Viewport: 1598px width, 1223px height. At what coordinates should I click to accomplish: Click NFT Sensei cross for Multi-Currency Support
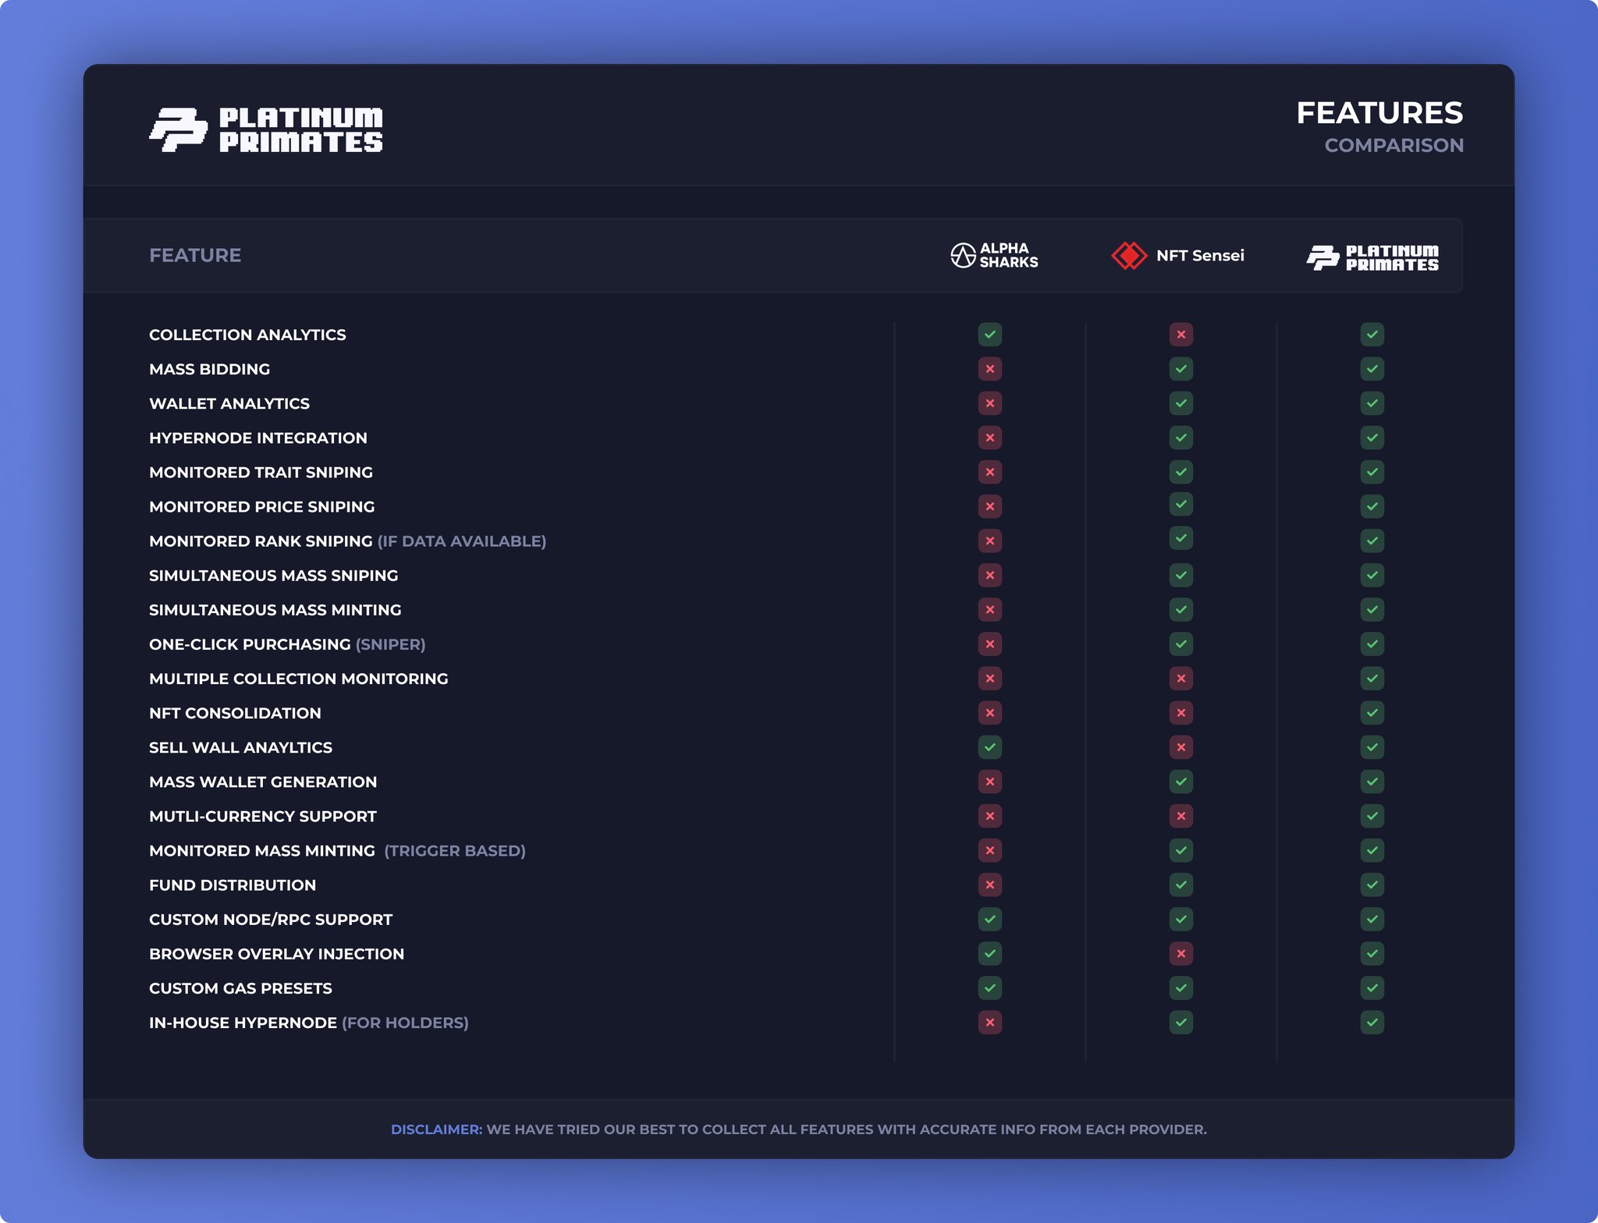tap(1181, 816)
